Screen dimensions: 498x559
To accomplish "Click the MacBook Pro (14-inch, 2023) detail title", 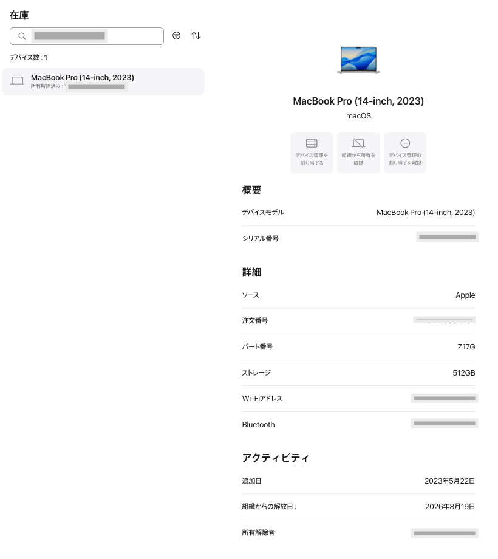I will [x=358, y=101].
